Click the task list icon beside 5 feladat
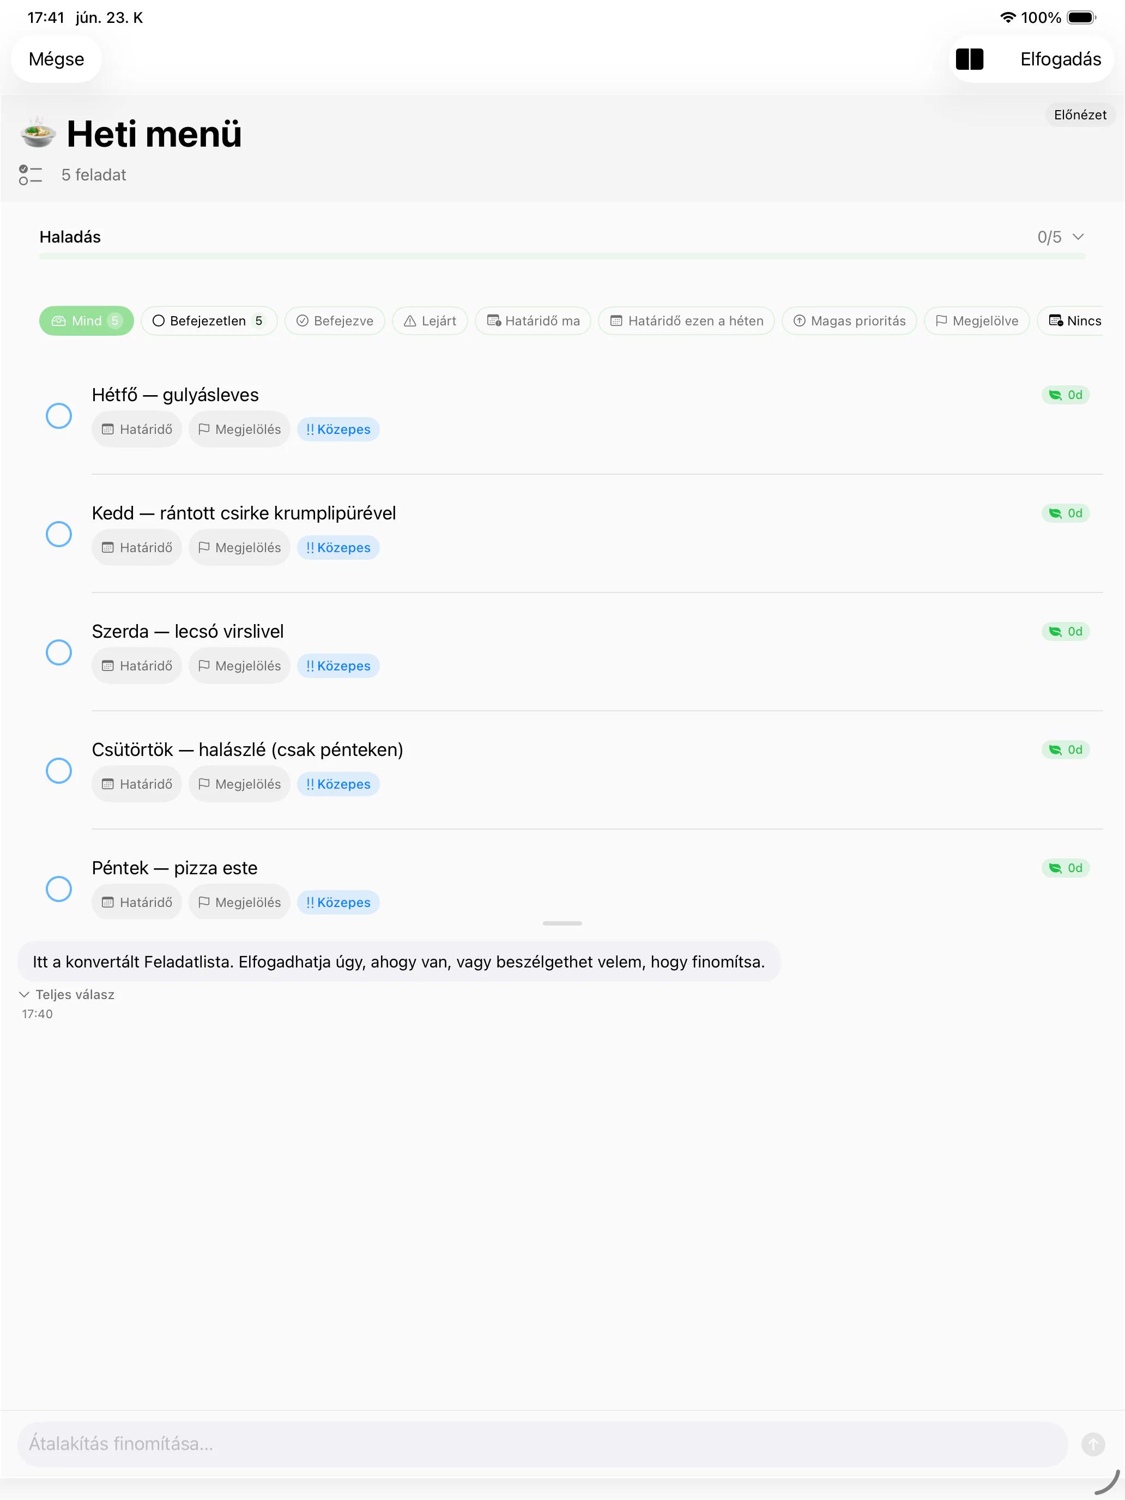Viewport: 1125px width, 1500px height. pyautogui.click(x=31, y=175)
